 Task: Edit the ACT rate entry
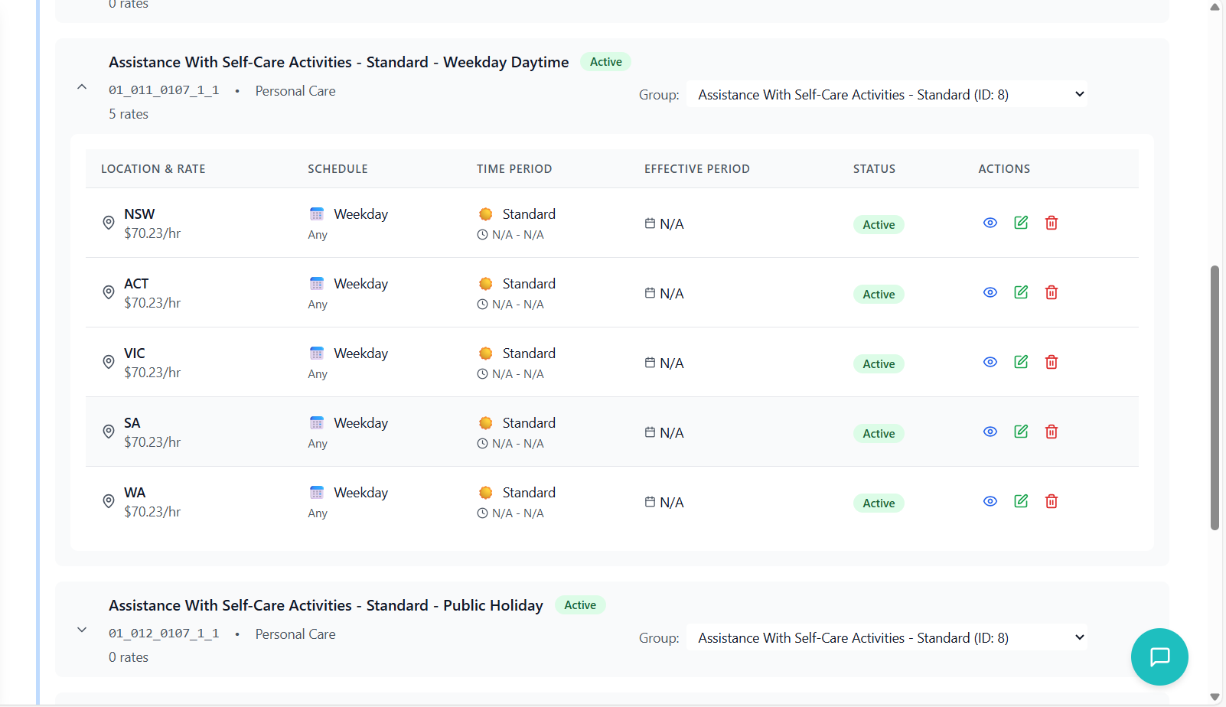(1020, 292)
